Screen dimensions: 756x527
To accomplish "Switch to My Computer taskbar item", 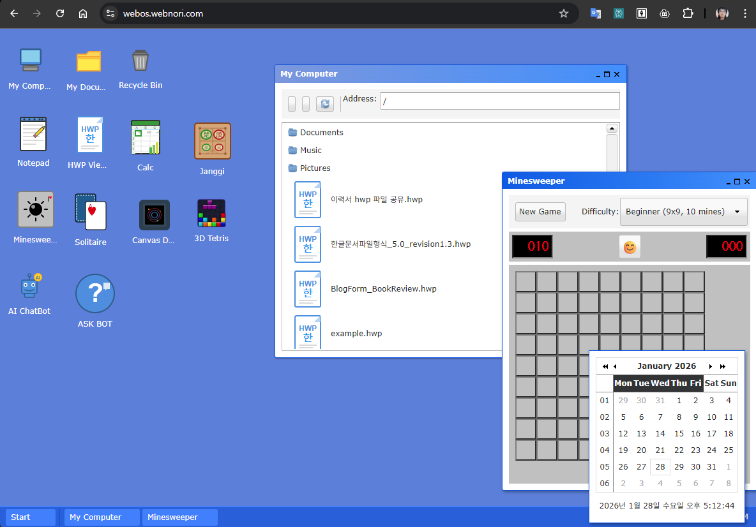I will pos(102,517).
